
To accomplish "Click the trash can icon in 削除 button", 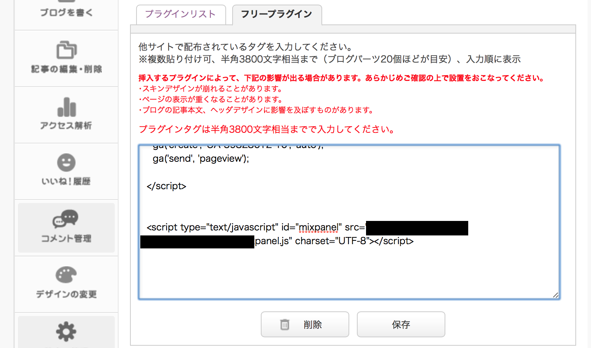I will (x=285, y=324).
